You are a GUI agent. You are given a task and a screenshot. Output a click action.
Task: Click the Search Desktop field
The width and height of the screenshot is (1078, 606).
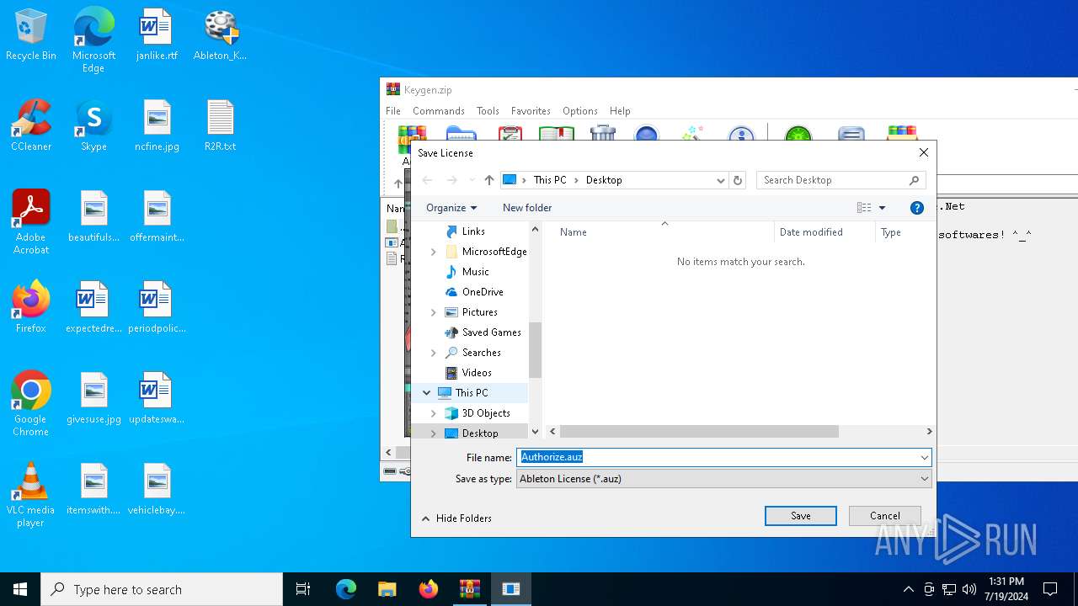[841, 180]
